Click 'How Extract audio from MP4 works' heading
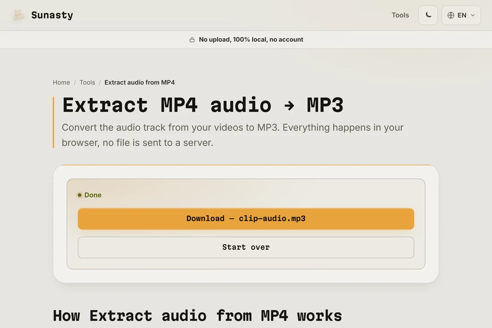The width and height of the screenshot is (492, 328). [197, 315]
